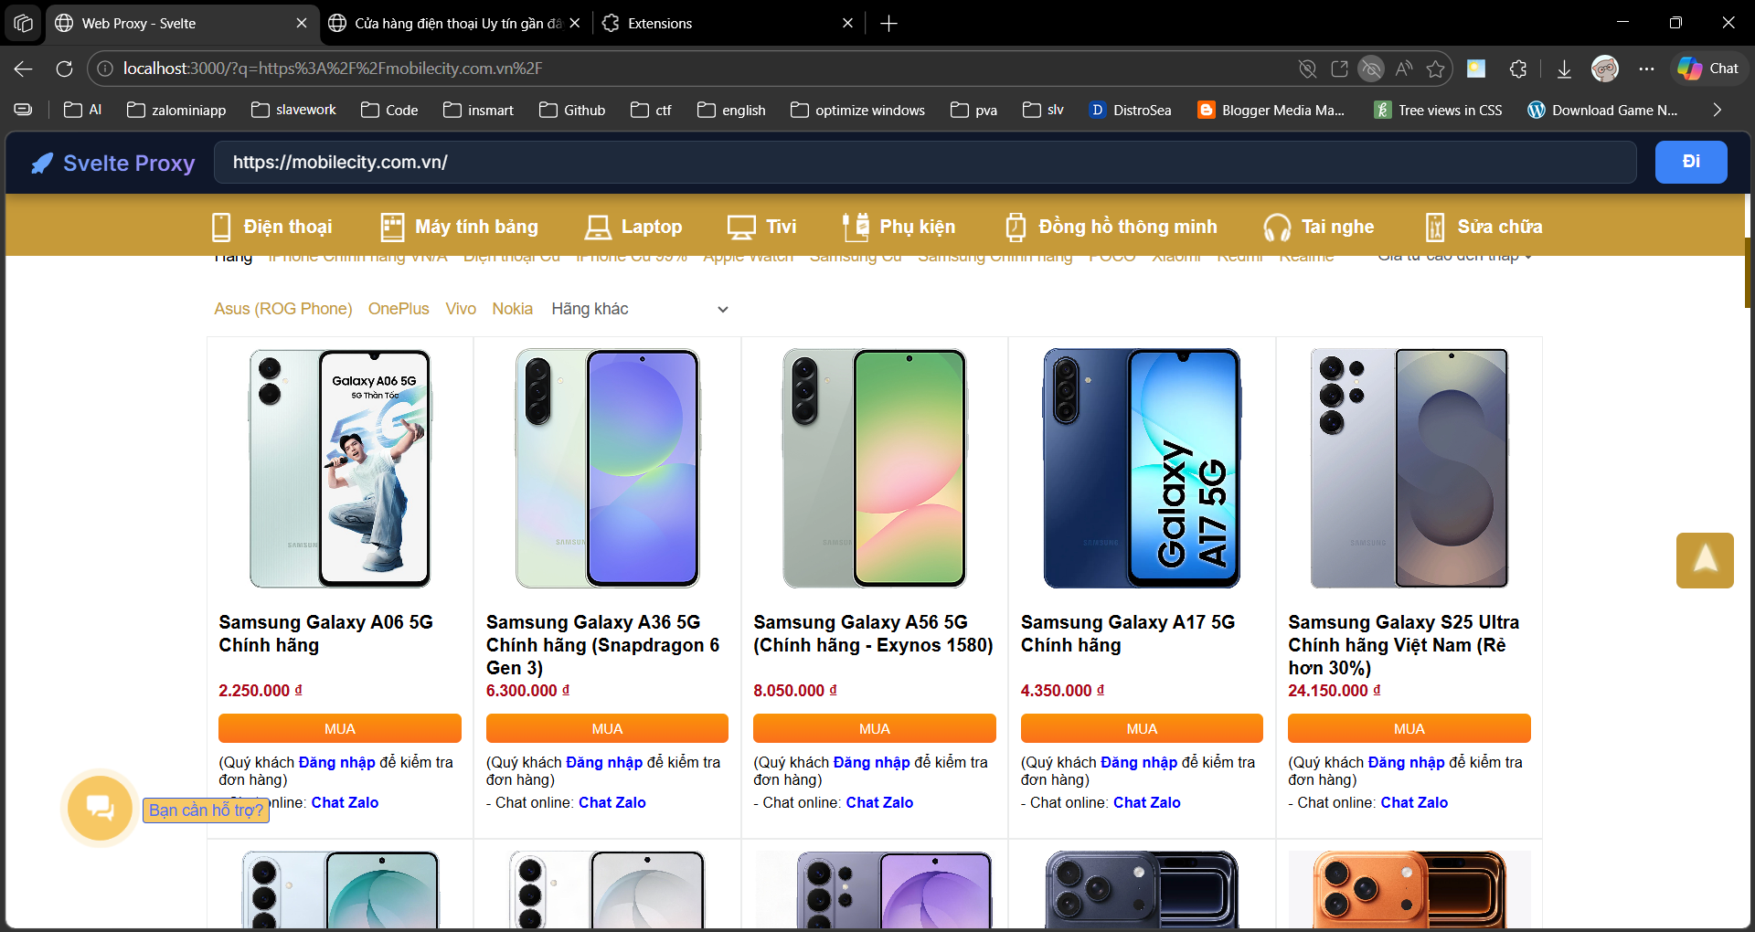The image size is (1755, 932).
Task: Open the Điện thoại category
Action: [x=271, y=227]
